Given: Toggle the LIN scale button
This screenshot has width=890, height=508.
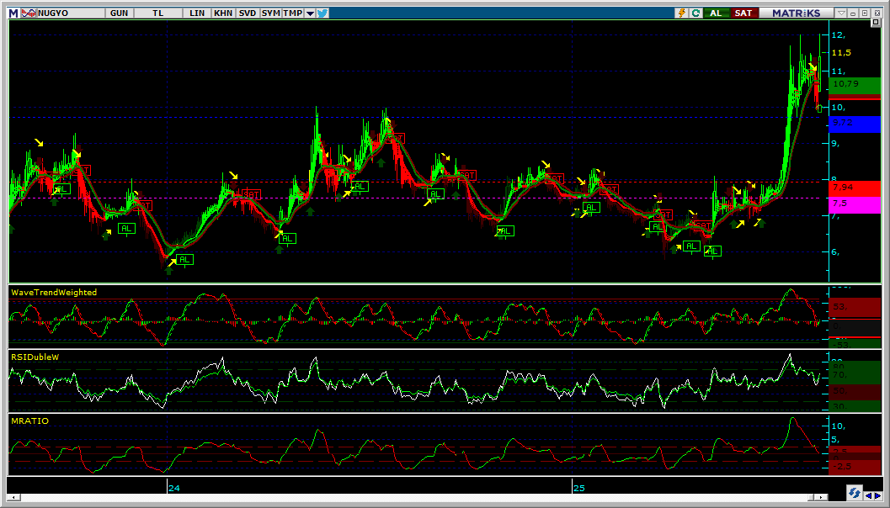Looking at the screenshot, I should coord(197,13).
